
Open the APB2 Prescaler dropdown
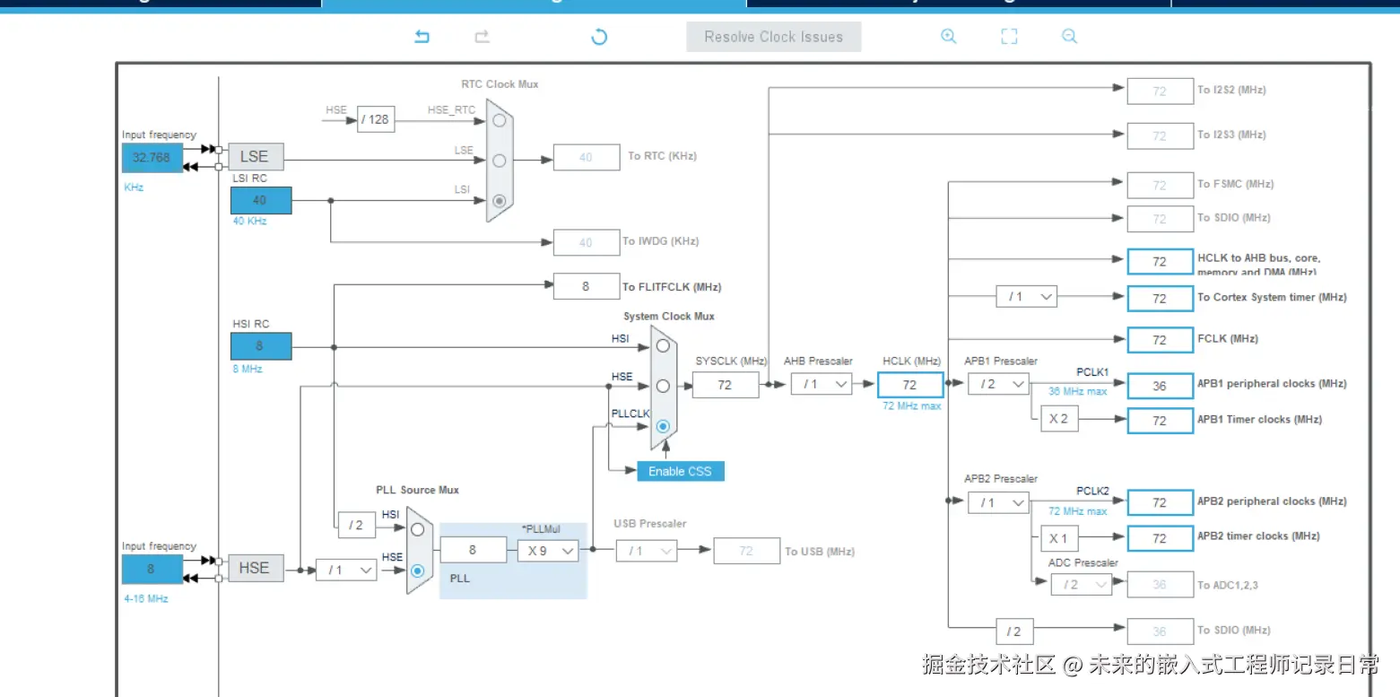[x=998, y=503]
